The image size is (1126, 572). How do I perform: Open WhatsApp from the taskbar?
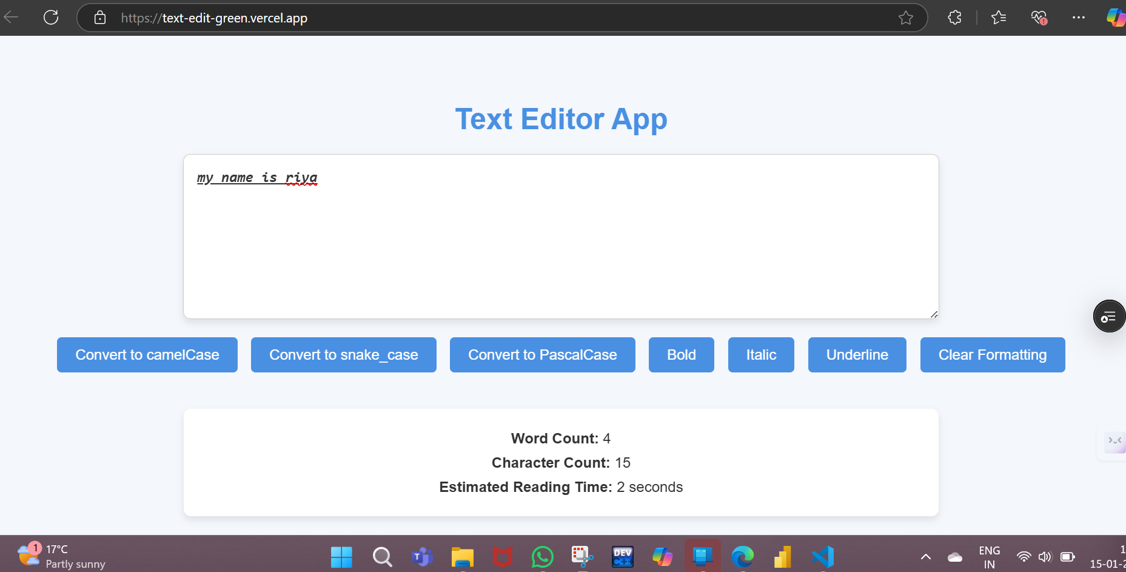point(542,556)
